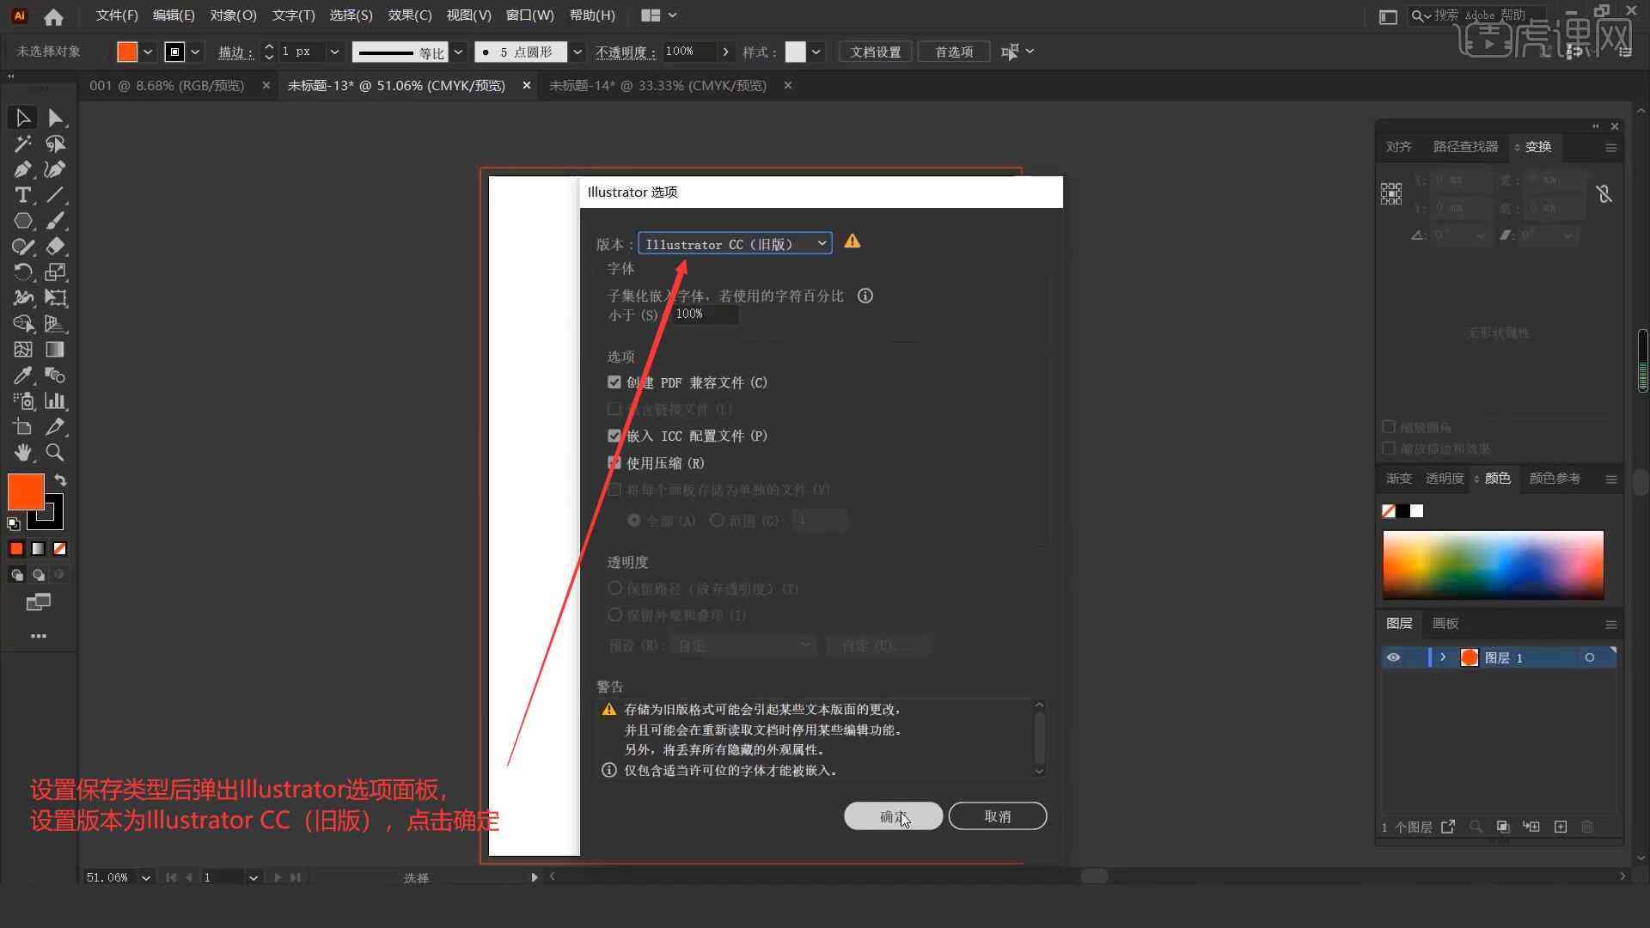Click 确定 to confirm settings
1650x928 pixels.
(x=893, y=815)
